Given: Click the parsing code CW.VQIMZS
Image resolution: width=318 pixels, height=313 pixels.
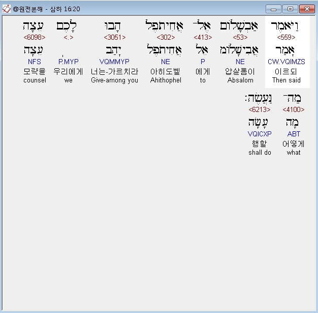Looking at the screenshot, I should tap(286, 62).
